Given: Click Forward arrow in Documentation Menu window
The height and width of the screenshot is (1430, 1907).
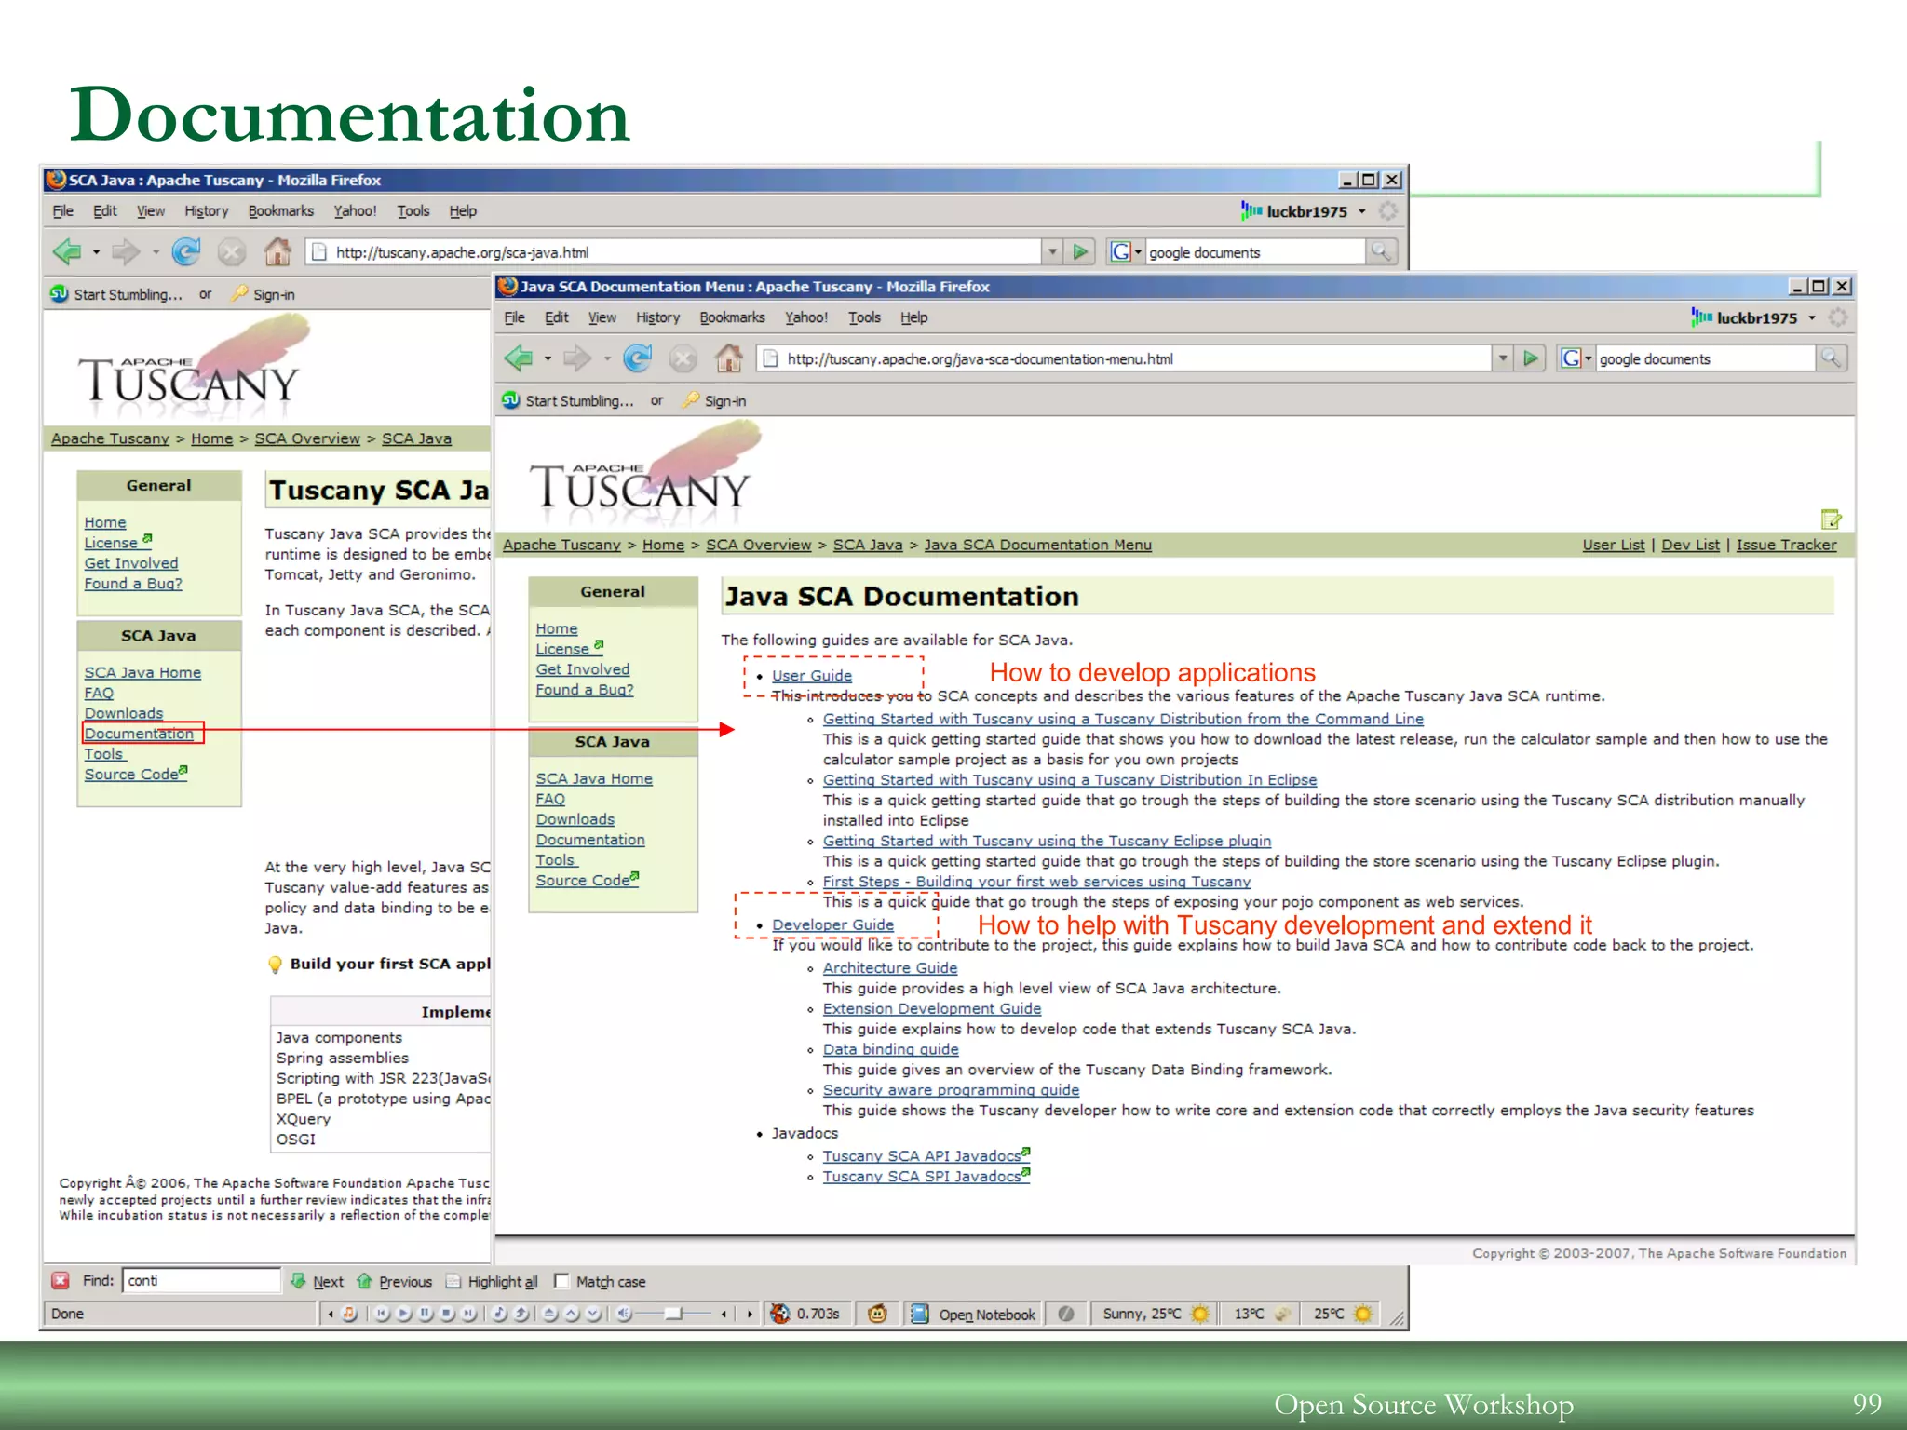Looking at the screenshot, I should pos(576,357).
